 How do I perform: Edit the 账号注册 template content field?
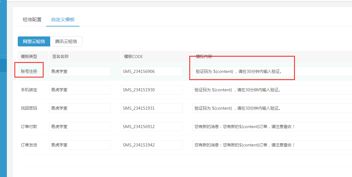[272, 72]
